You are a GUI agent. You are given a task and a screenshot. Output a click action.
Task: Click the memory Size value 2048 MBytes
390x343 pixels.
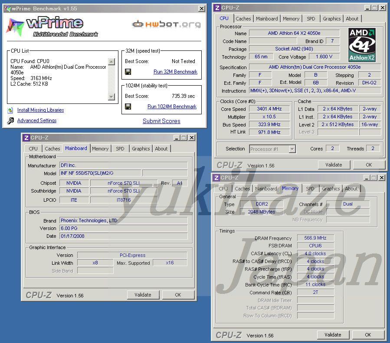[x=262, y=212]
